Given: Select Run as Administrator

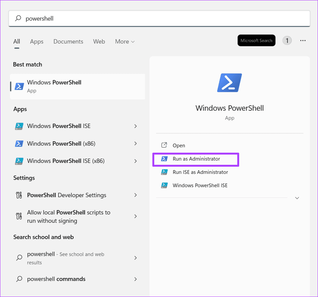Looking at the screenshot, I should 196,159.
